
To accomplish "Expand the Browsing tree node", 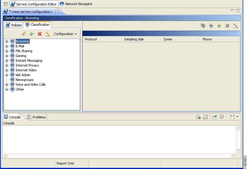I will (7, 41).
